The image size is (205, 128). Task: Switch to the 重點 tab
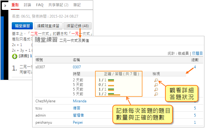coord(15,5)
